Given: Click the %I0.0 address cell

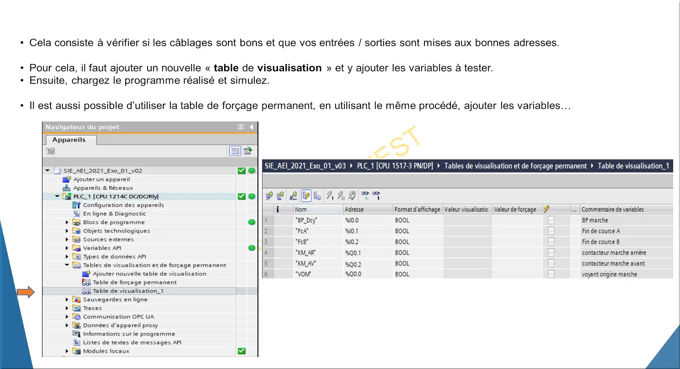Looking at the screenshot, I should click(368, 220).
